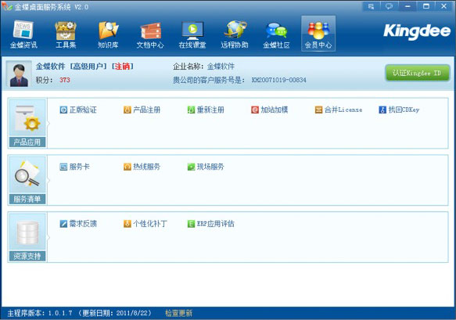Click the 认证Kingdee ID button

pyautogui.click(x=418, y=73)
